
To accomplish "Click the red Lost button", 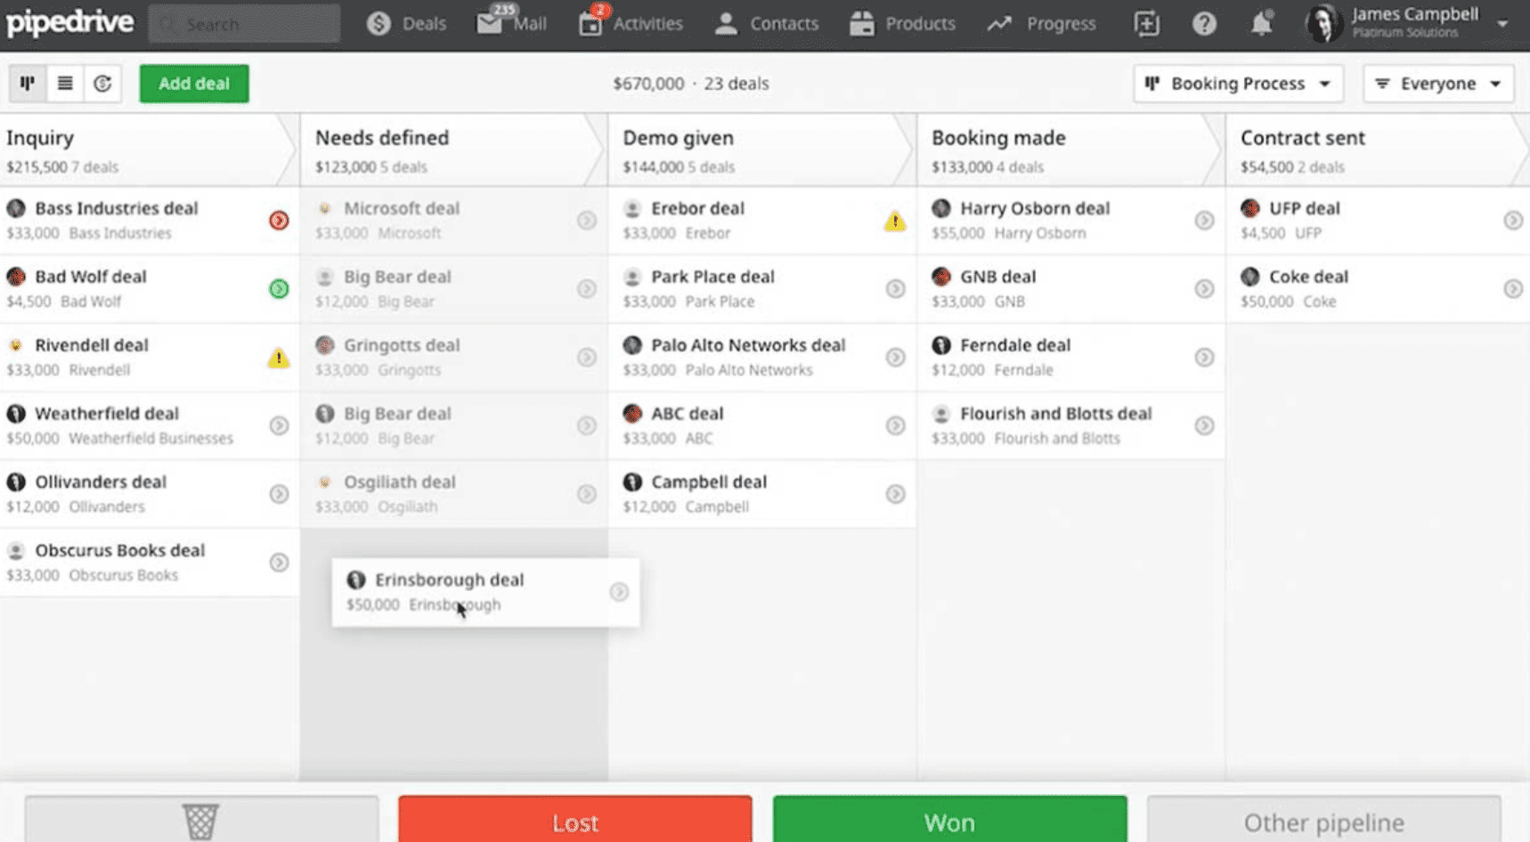I will click(575, 820).
